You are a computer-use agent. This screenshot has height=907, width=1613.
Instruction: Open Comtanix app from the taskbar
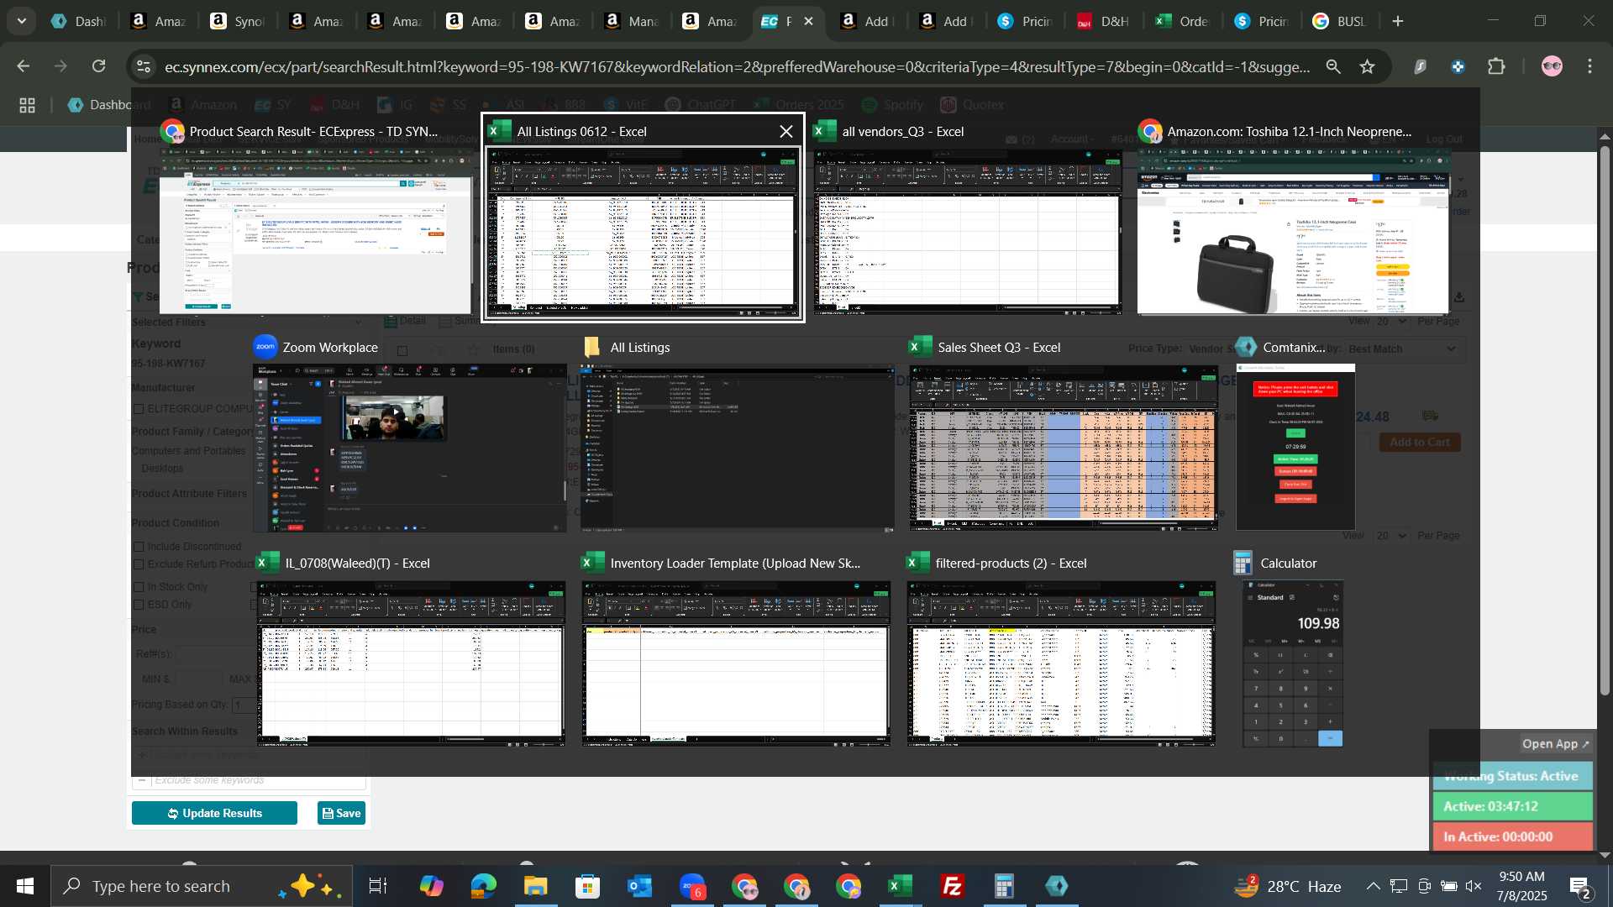point(1057,886)
